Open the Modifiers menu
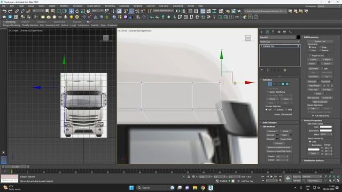Image resolution: width=342 pixels, height=192 pixels. pos(64,6)
